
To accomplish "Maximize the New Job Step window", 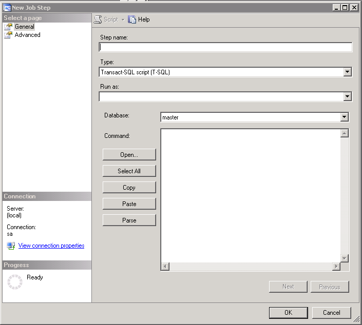I will pyautogui.click(x=345, y=8).
